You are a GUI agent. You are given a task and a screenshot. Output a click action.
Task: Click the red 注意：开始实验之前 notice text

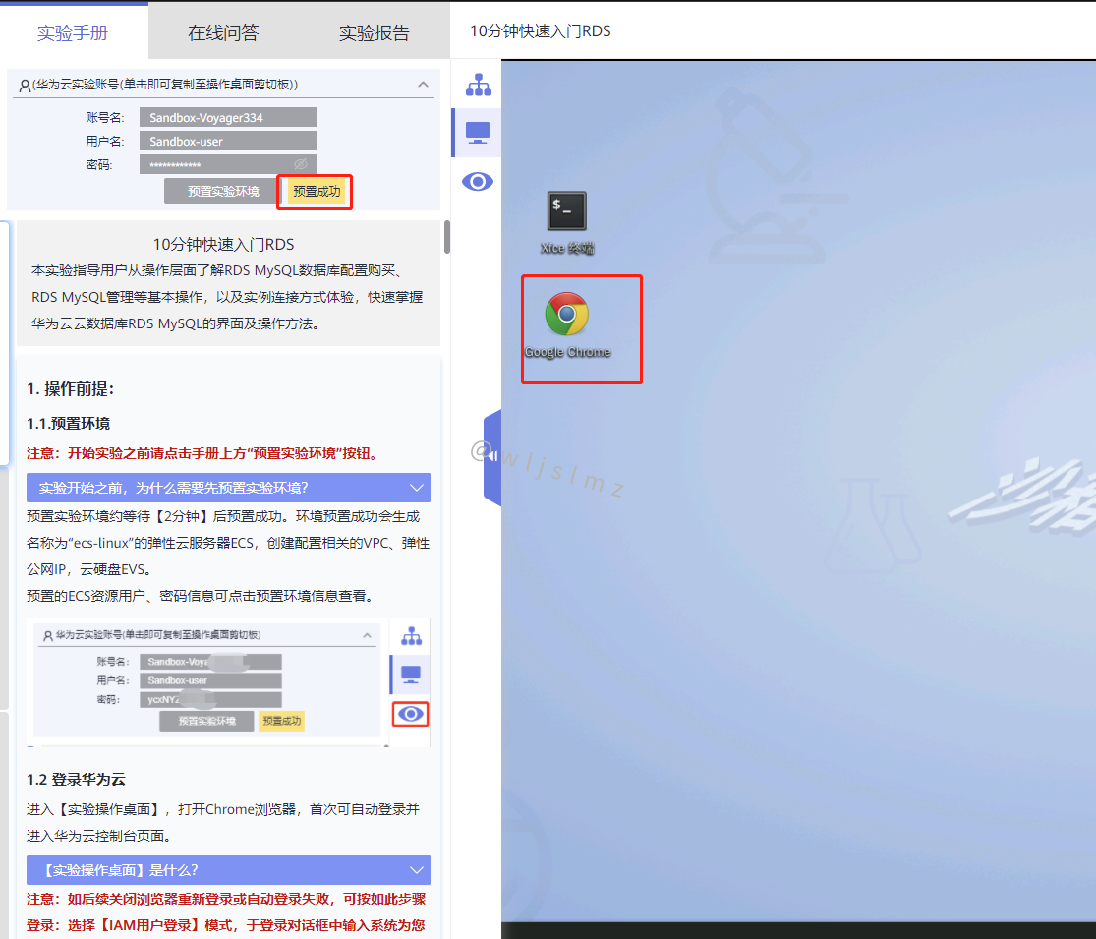204,454
